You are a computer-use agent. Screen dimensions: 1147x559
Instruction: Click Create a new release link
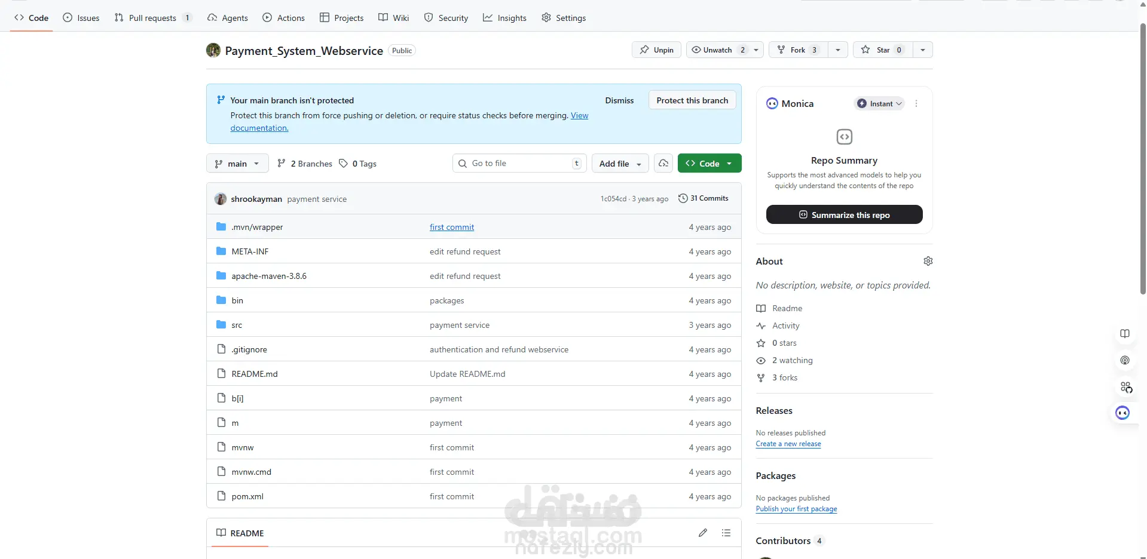[788, 444]
